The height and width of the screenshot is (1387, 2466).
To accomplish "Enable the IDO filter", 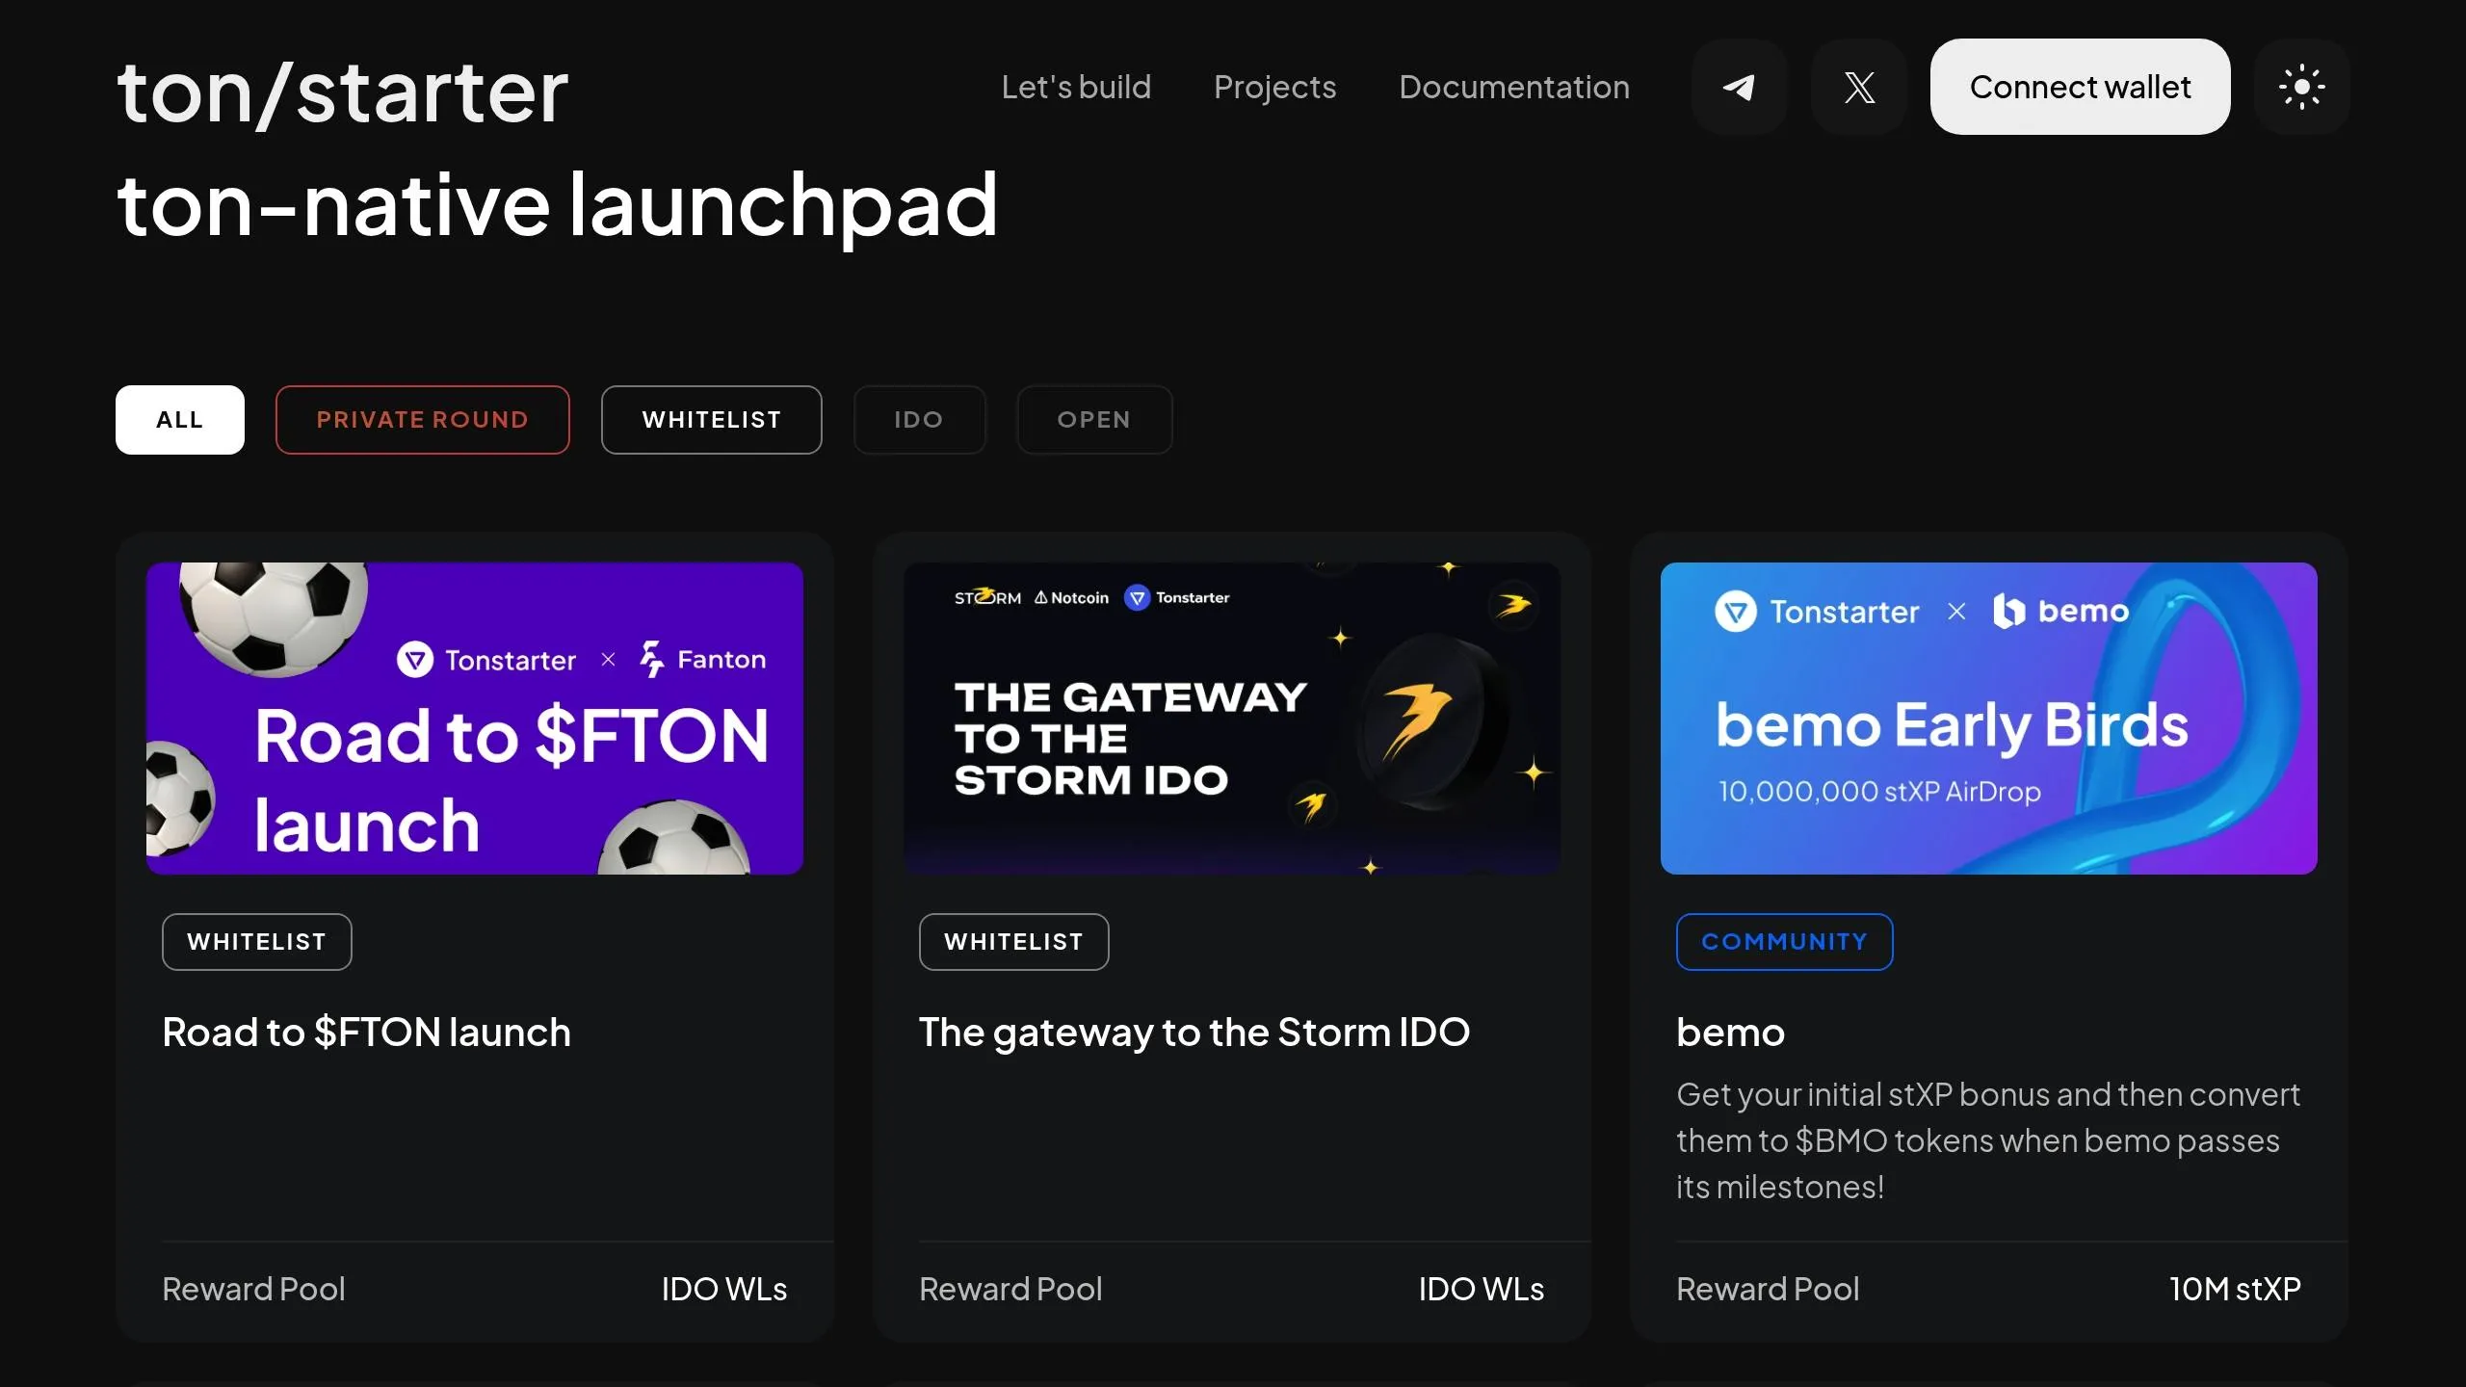I will tap(919, 419).
